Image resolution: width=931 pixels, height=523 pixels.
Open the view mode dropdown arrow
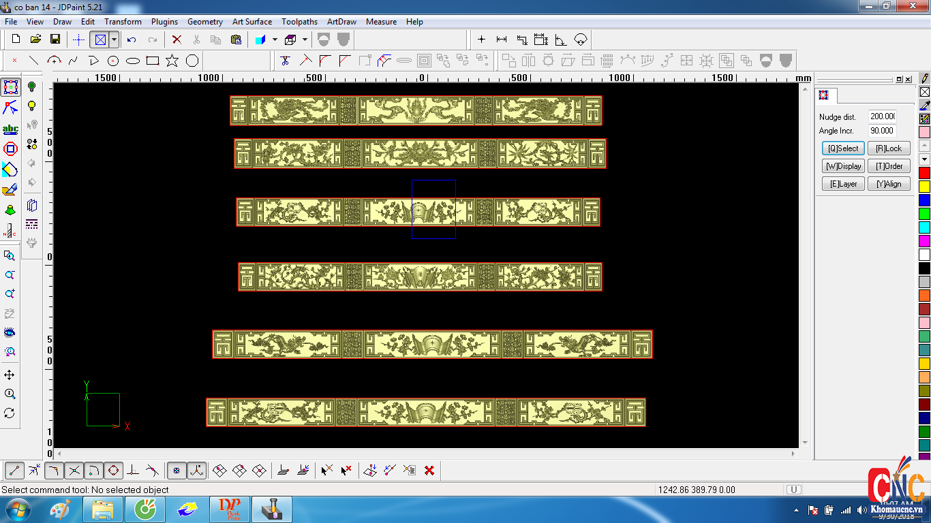tap(115, 39)
